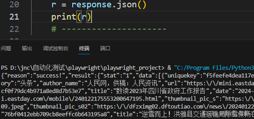Click line number 21 in gutter
The width and height of the screenshot is (254, 119).
coord(14,17)
